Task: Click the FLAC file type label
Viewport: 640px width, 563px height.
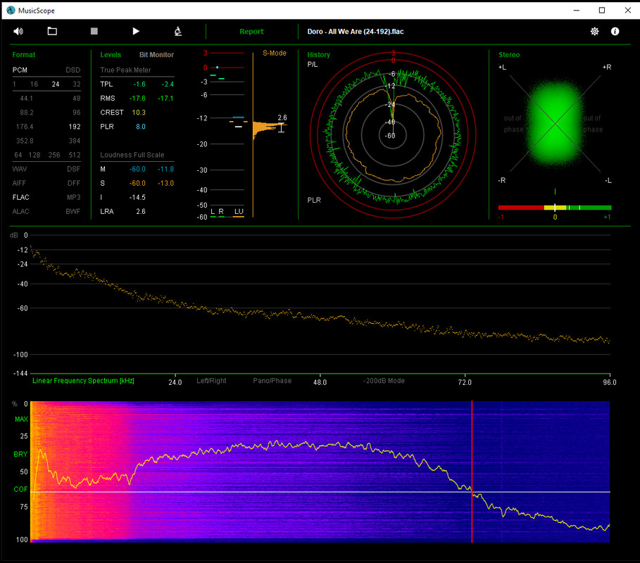Action: [21, 198]
